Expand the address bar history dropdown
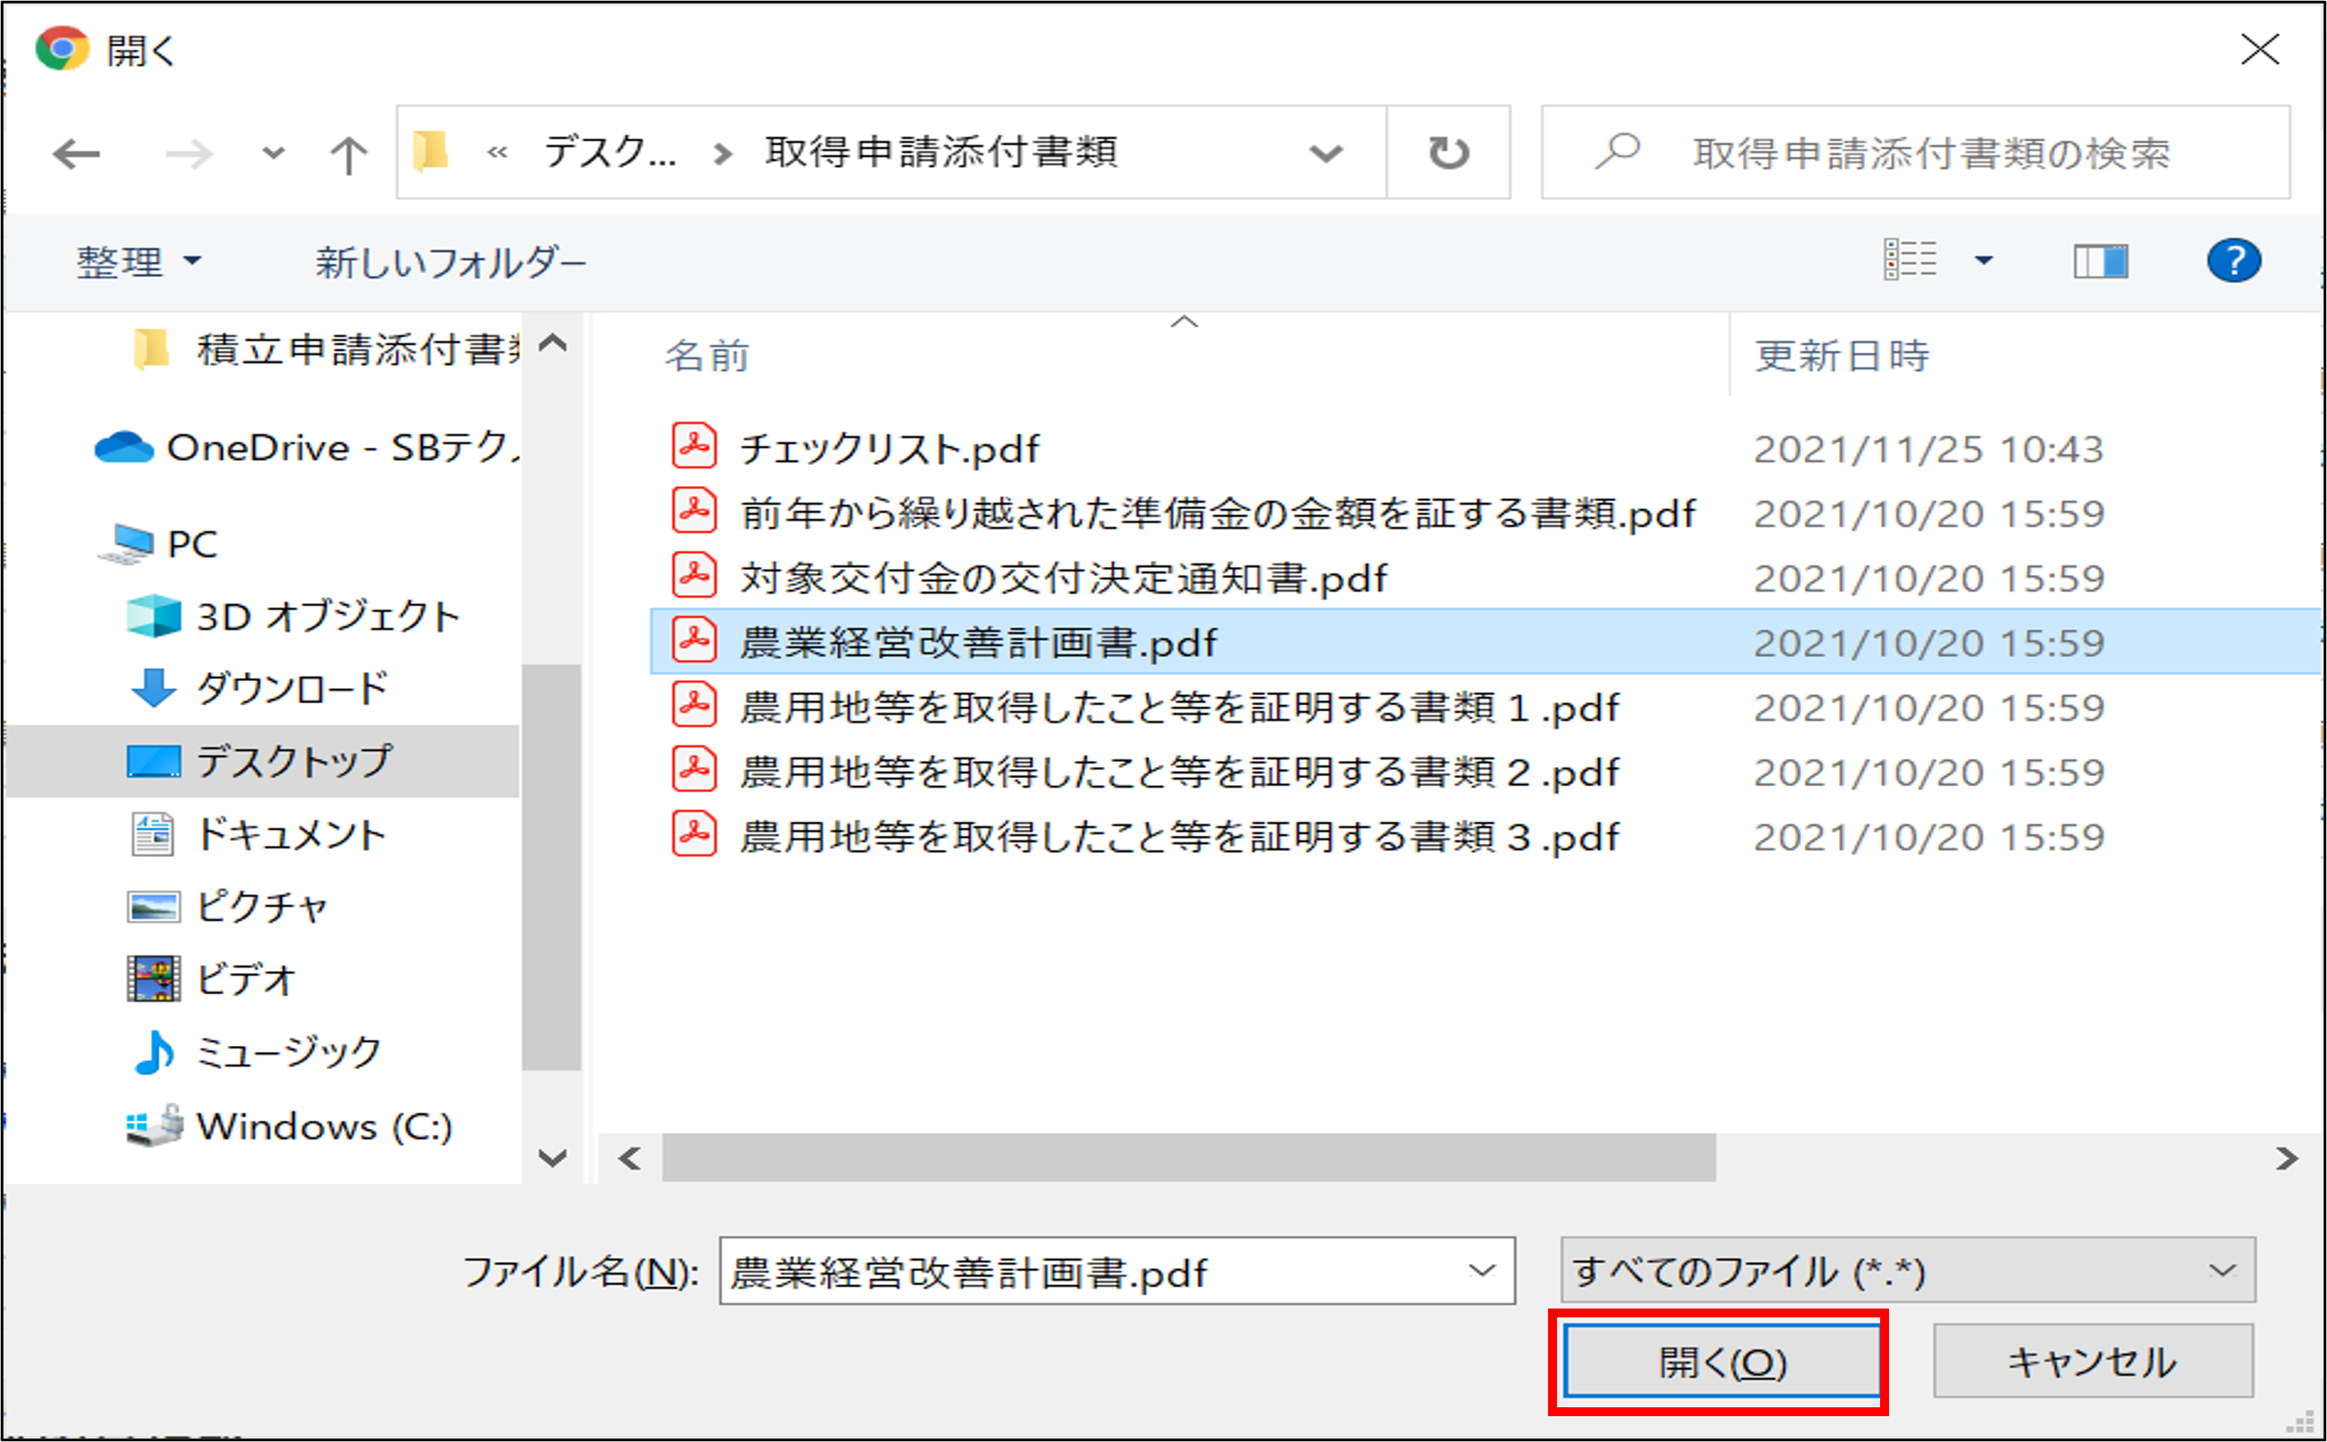2327x1442 pixels. pos(1326,152)
